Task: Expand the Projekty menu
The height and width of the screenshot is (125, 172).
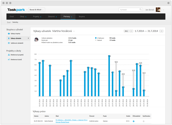Action: click(x=37, y=17)
